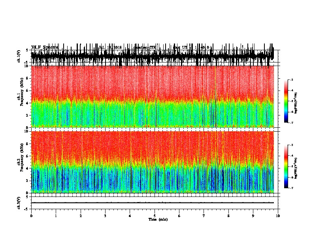Click the Time (min) axis label
The height and width of the screenshot is (242, 313).
click(x=158, y=219)
